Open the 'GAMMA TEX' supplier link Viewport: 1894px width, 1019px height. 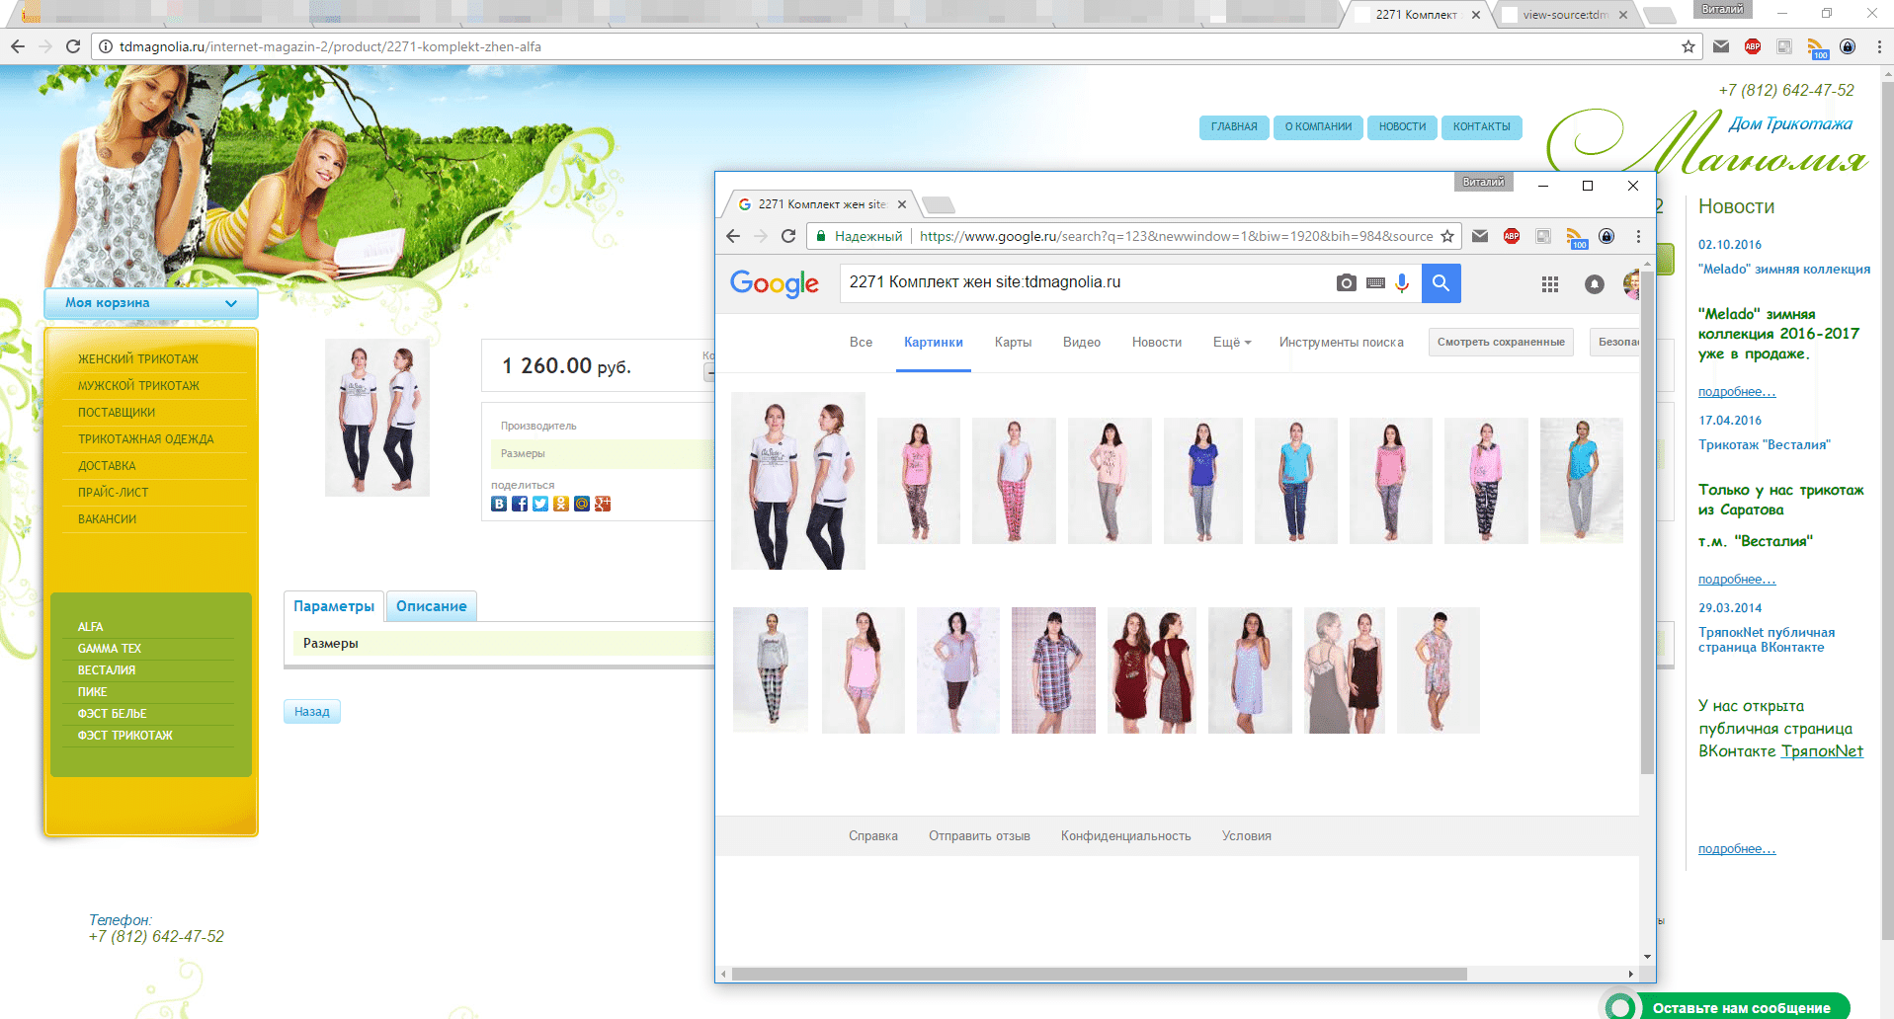pyautogui.click(x=110, y=649)
